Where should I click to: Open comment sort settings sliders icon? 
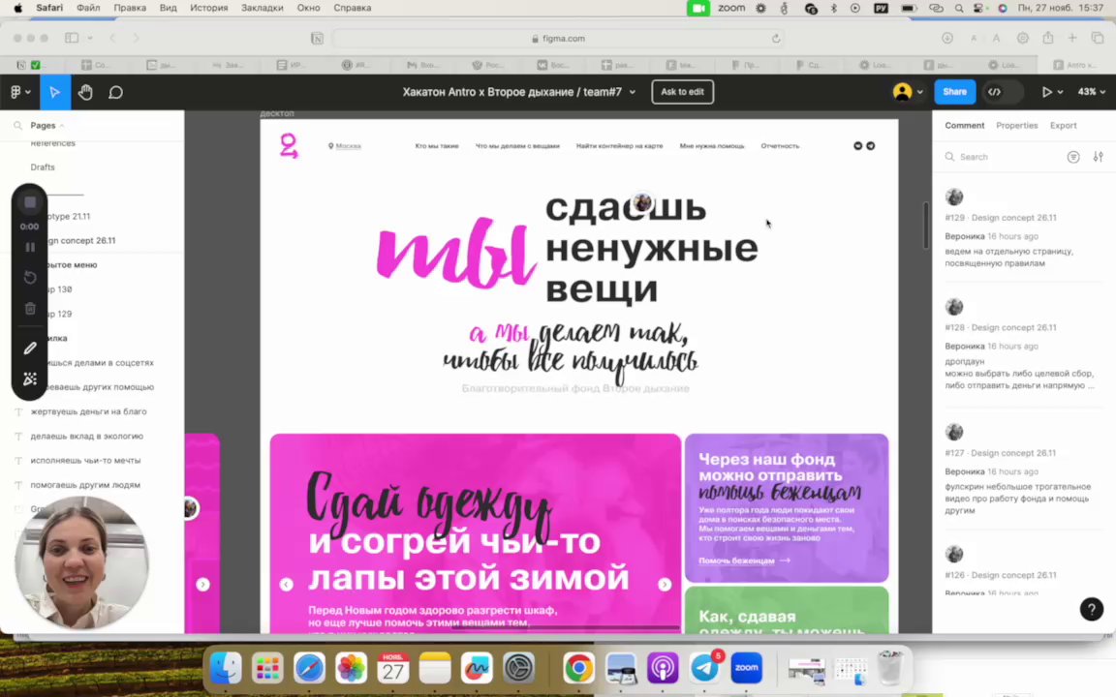pyautogui.click(x=1099, y=157)
